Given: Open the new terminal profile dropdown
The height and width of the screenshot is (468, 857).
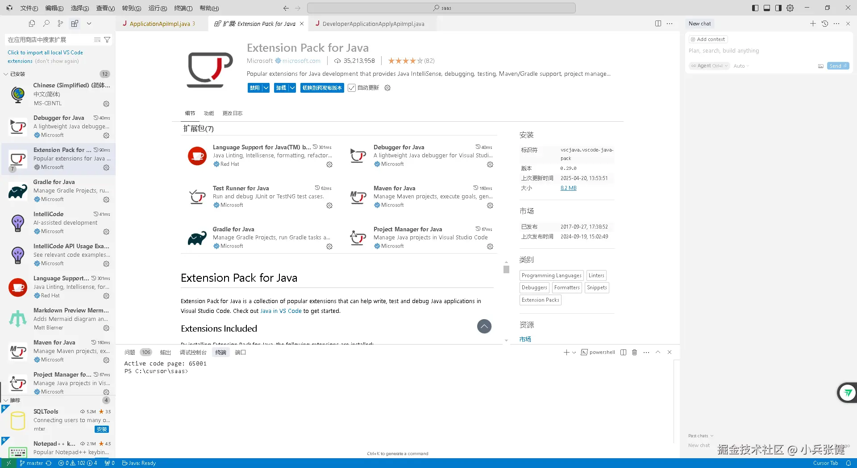Looking at the screenshot, I should (x=574, y=353).
